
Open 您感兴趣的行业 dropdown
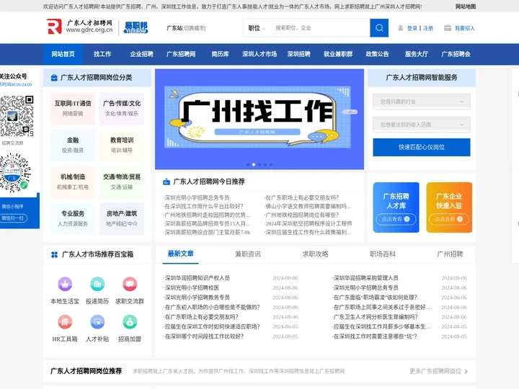pos(422,102)
